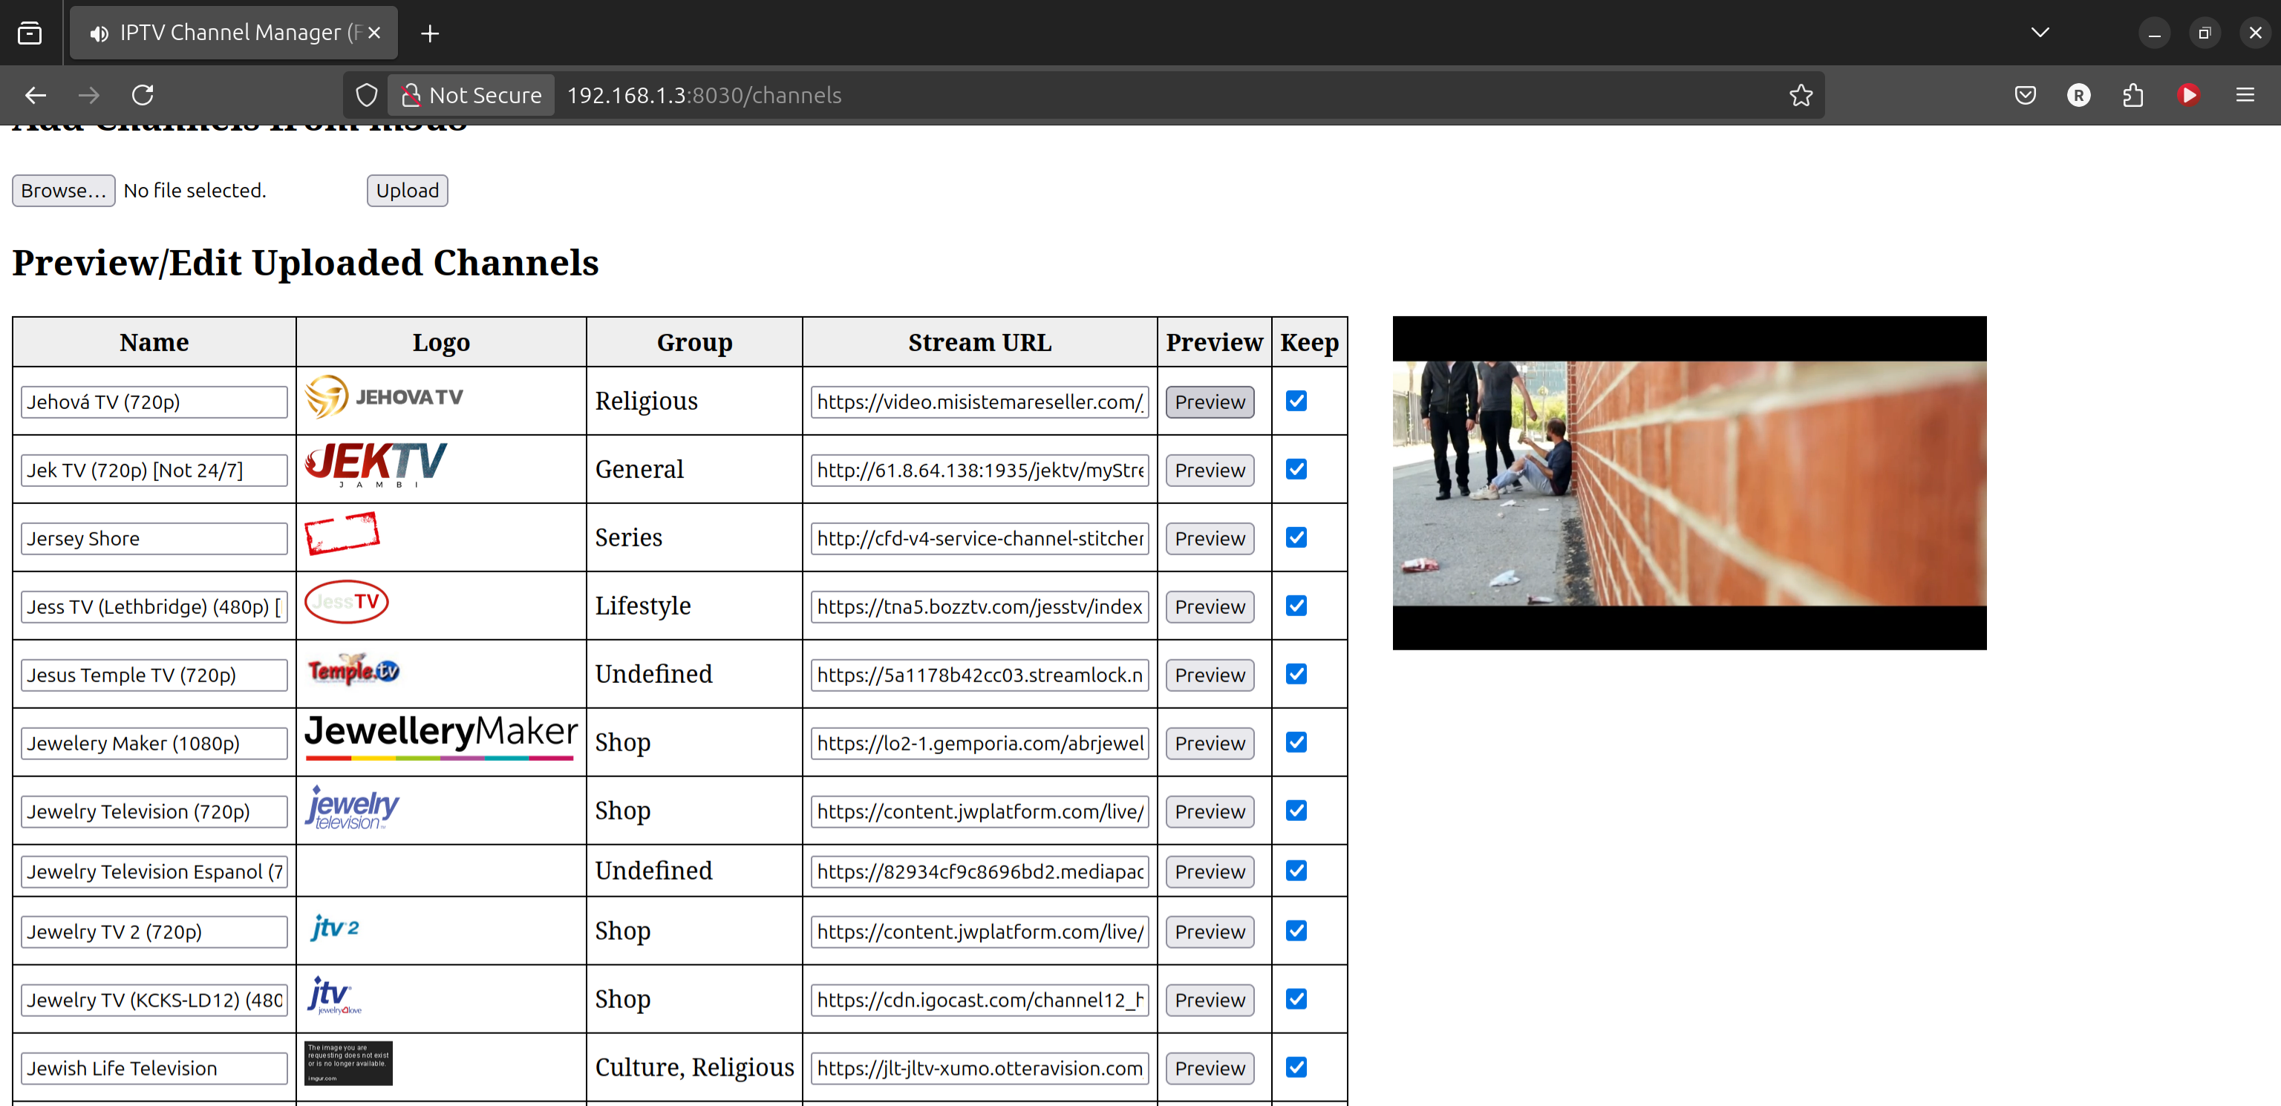
Task: Click the JessTV oval logo
Action: tap(346, 602)
